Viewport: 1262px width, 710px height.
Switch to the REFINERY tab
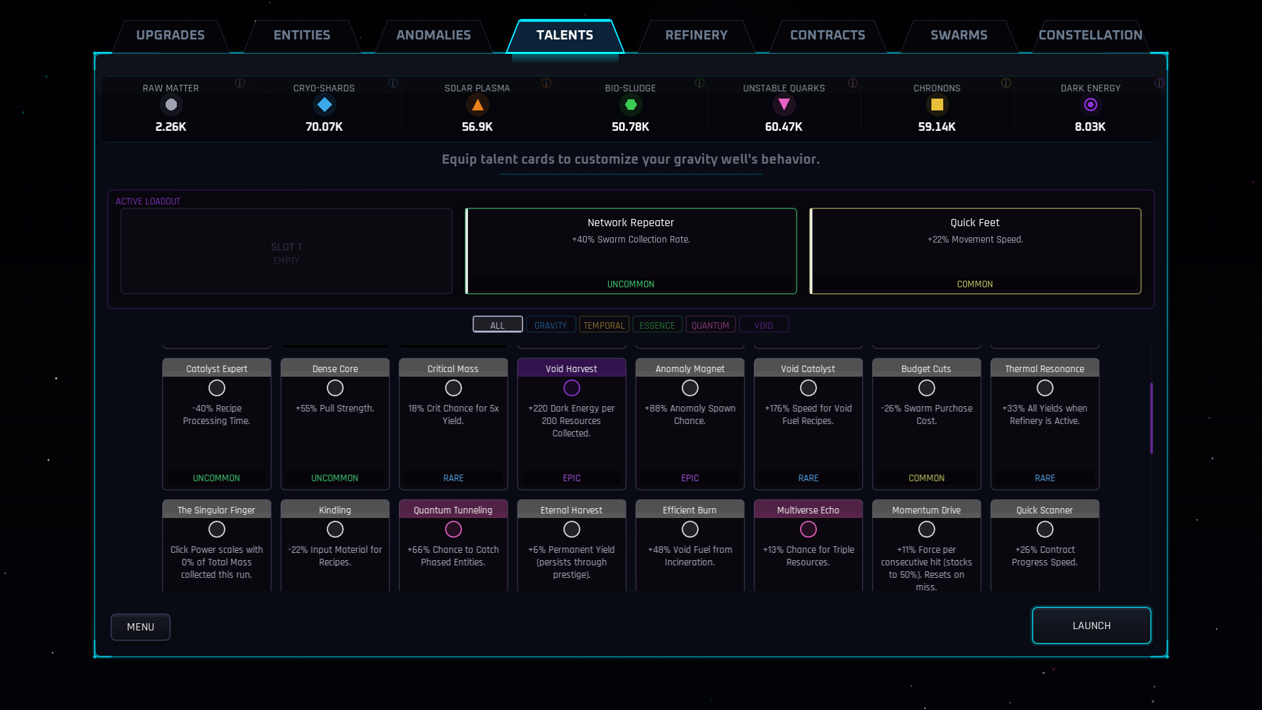(697, 35)
